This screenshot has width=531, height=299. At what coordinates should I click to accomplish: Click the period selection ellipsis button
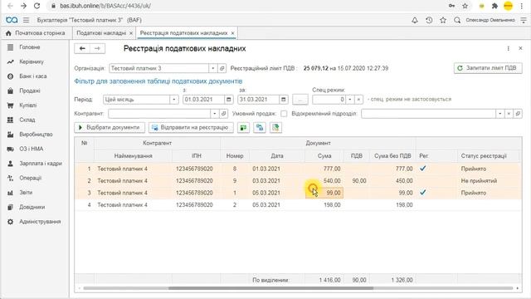[x=300, y=100]
